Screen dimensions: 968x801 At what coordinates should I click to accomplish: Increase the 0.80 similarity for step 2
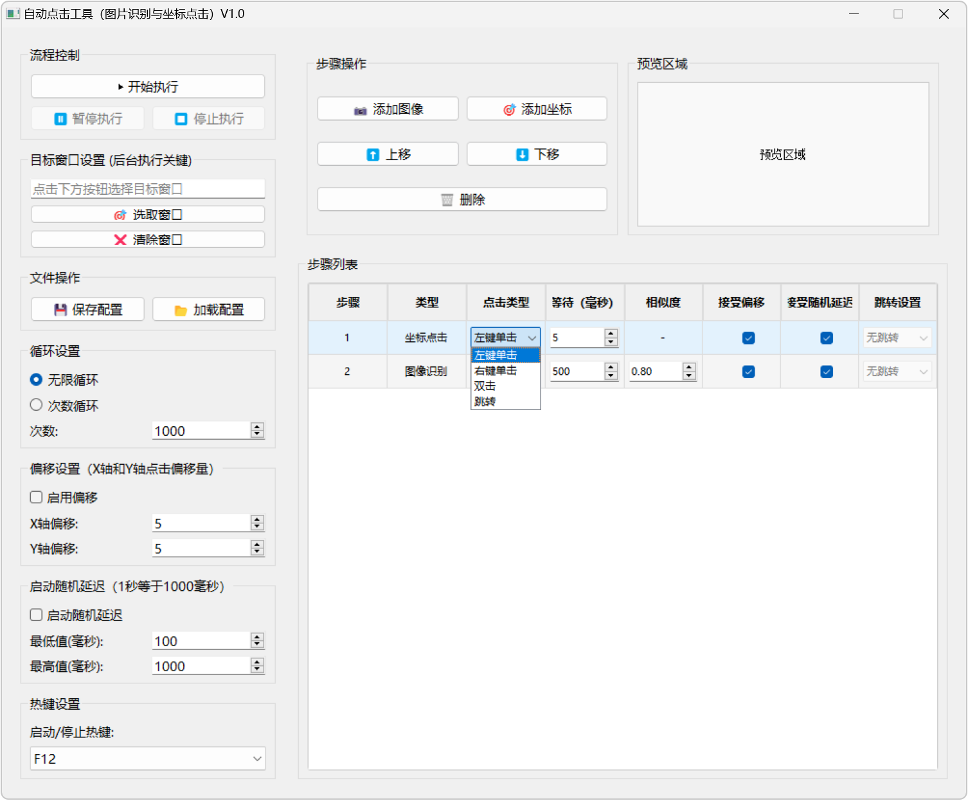(689, 368)
